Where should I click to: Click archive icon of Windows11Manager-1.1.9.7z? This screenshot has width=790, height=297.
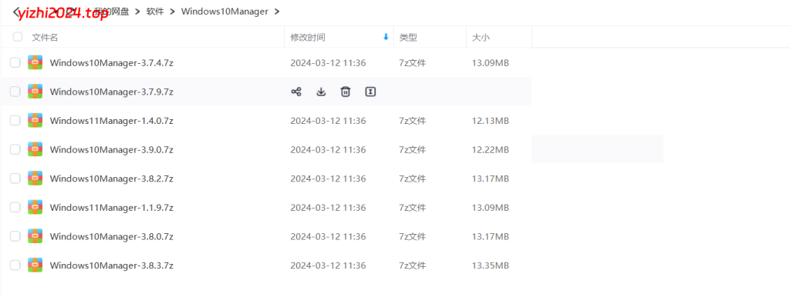click(x=35, y=207)
